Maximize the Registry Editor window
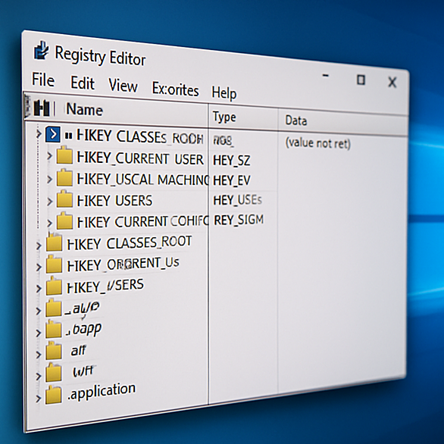This screenshot has width=444, height=444. tap(361, 80)
